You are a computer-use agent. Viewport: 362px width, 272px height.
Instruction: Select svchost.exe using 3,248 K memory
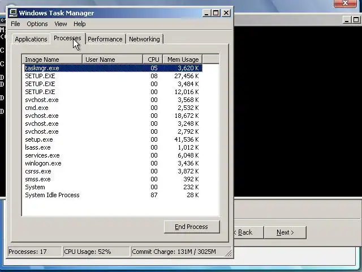(x=113, y=124)
